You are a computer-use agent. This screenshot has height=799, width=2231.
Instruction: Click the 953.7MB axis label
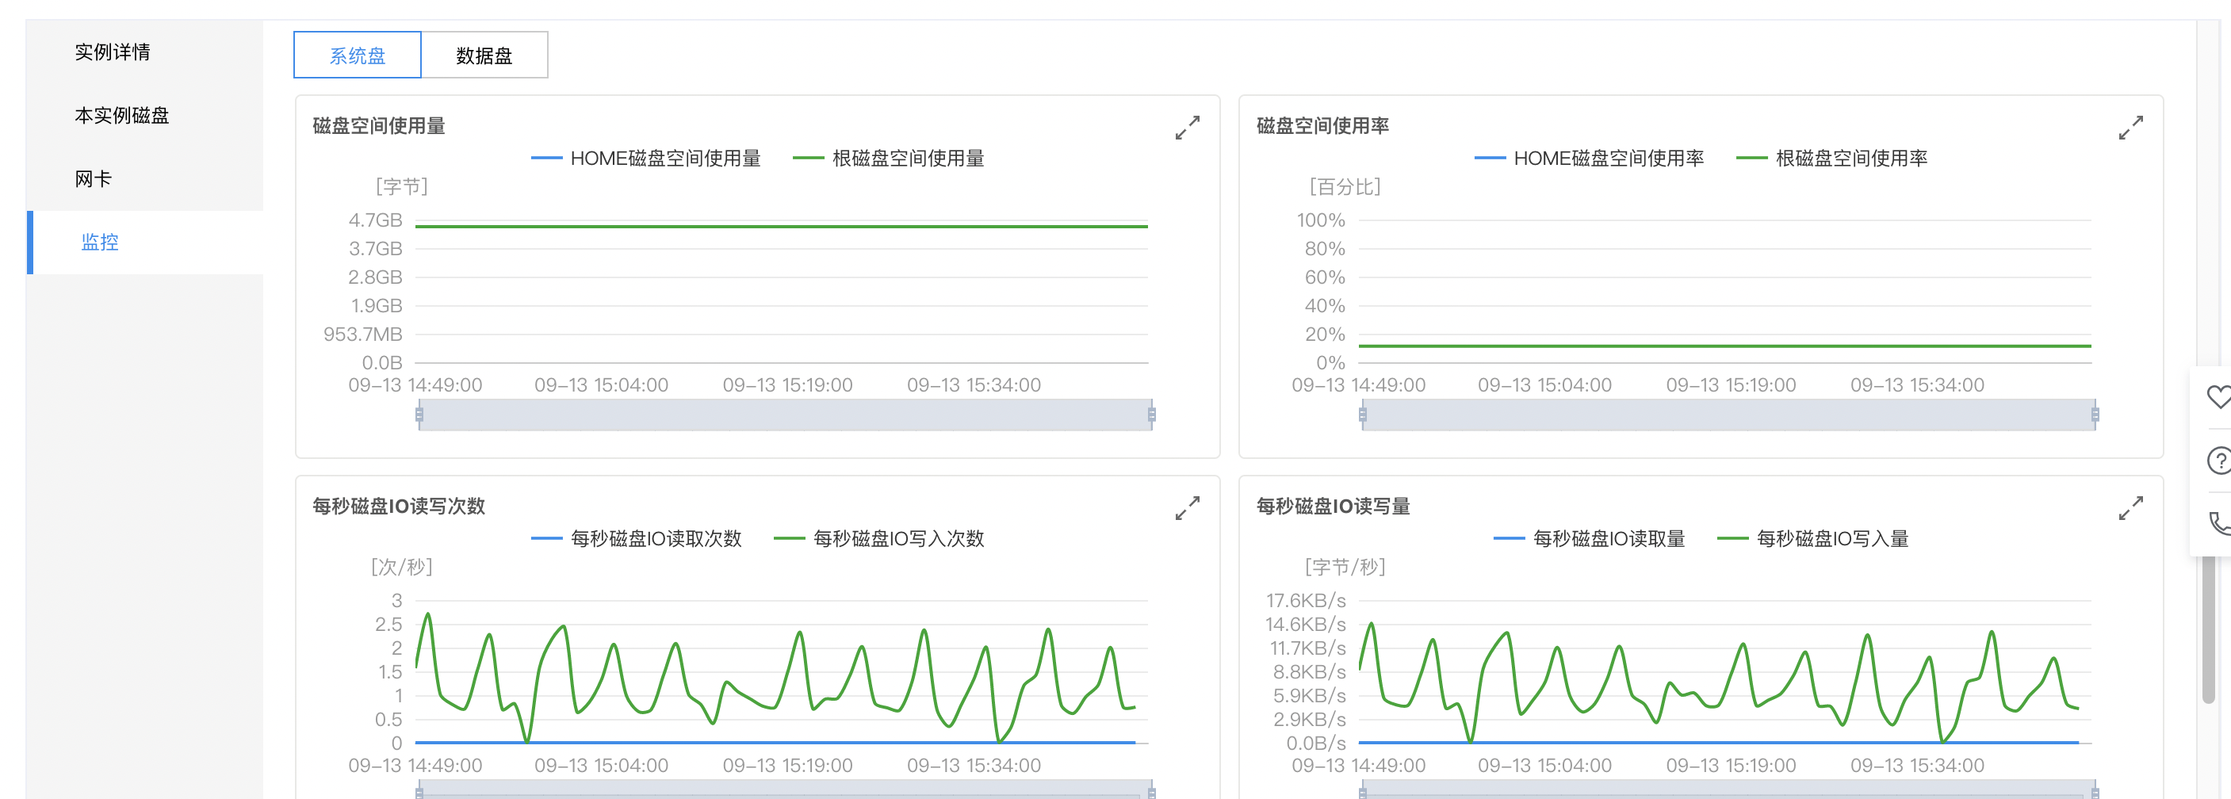pos(363,335)
